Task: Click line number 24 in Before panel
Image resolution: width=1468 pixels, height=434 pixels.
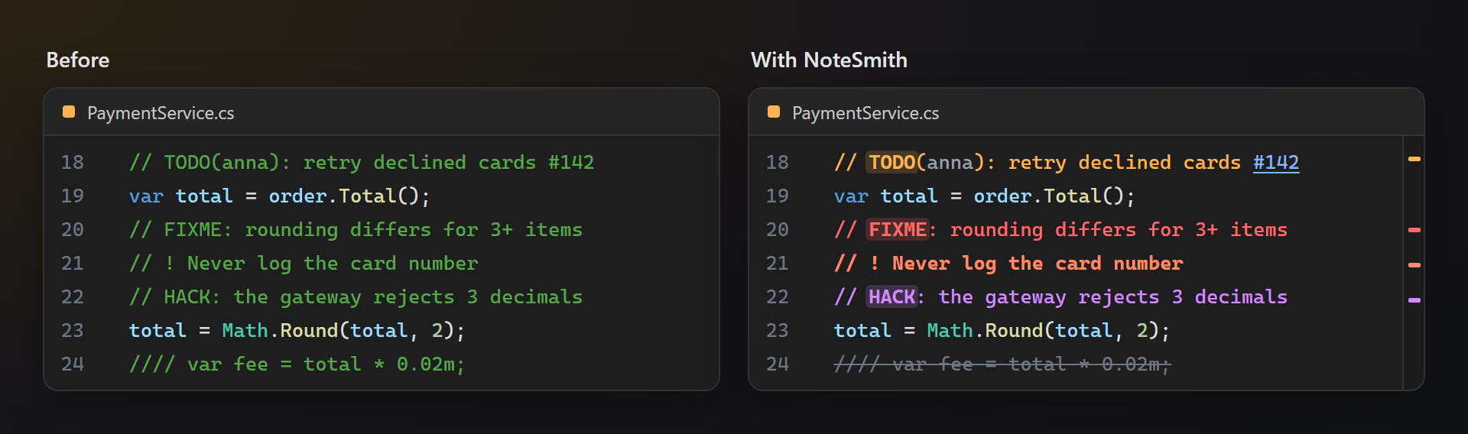Action: click(x=73, y=364)
